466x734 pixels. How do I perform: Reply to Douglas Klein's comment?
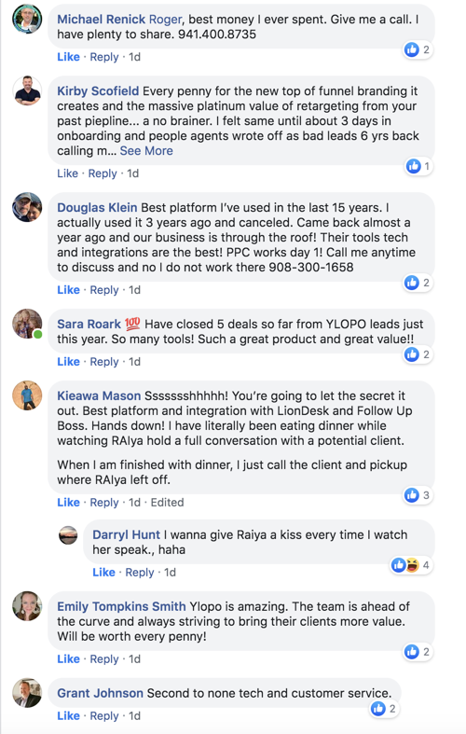(x=103, y=290)
